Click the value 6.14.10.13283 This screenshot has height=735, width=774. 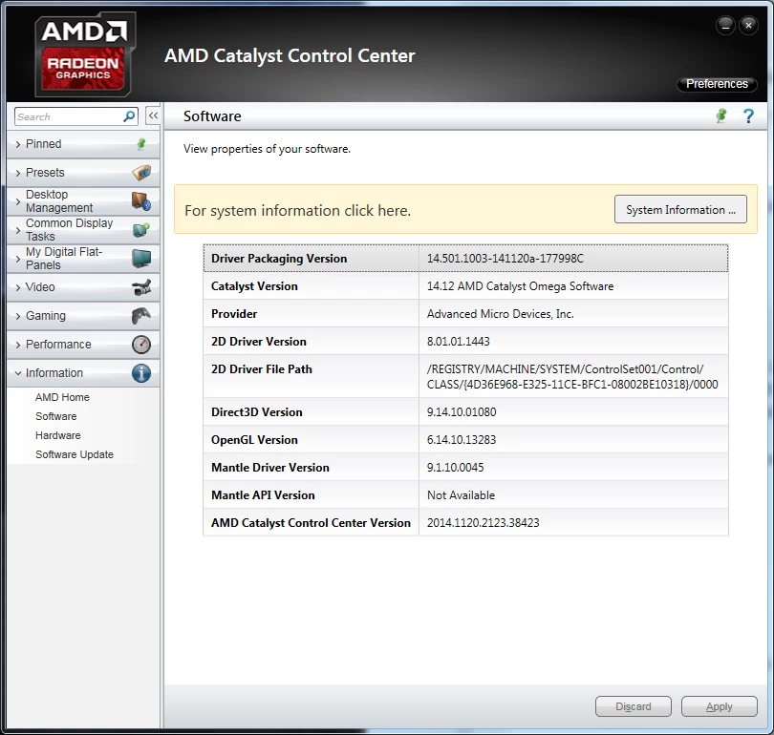click(x=462, y=440)
